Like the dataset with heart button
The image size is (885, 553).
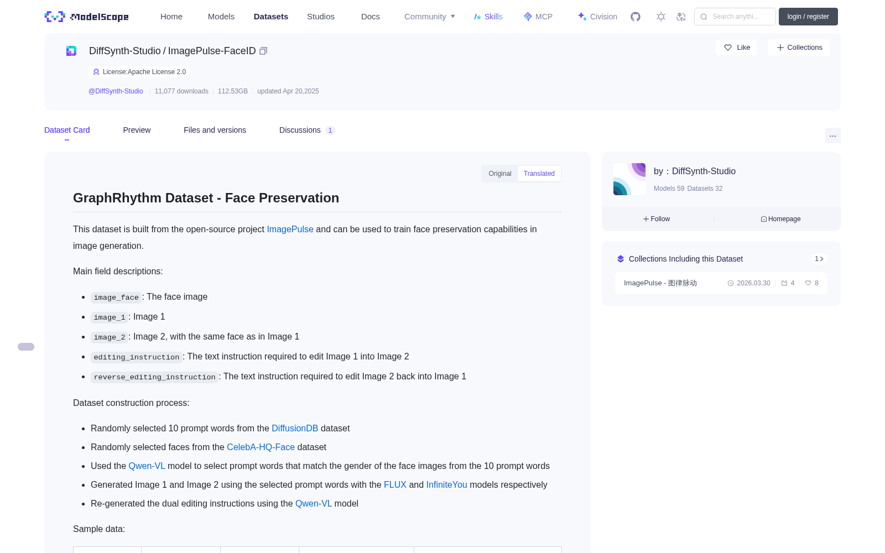coord(736,48)
